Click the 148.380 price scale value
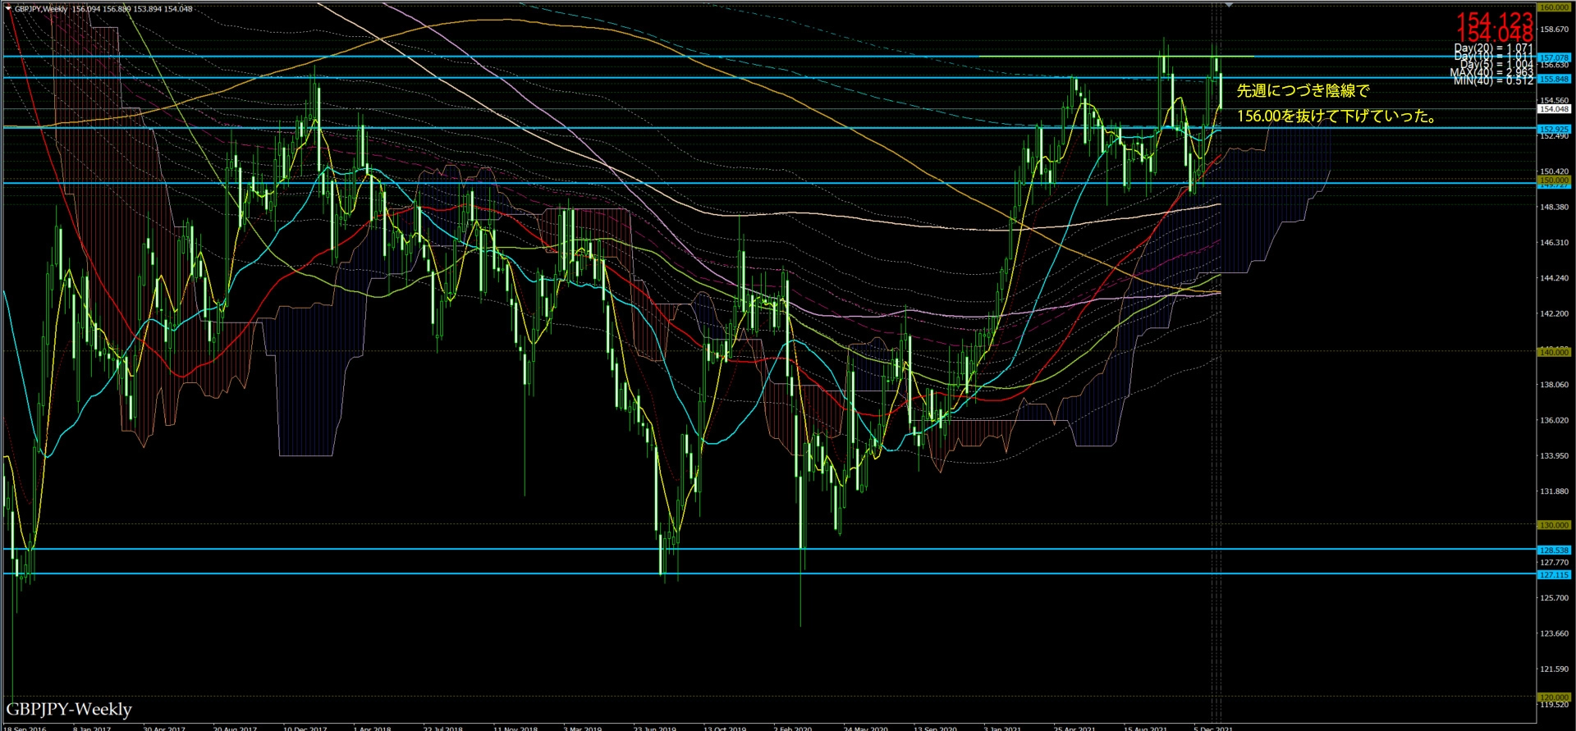 [1554, 207]
